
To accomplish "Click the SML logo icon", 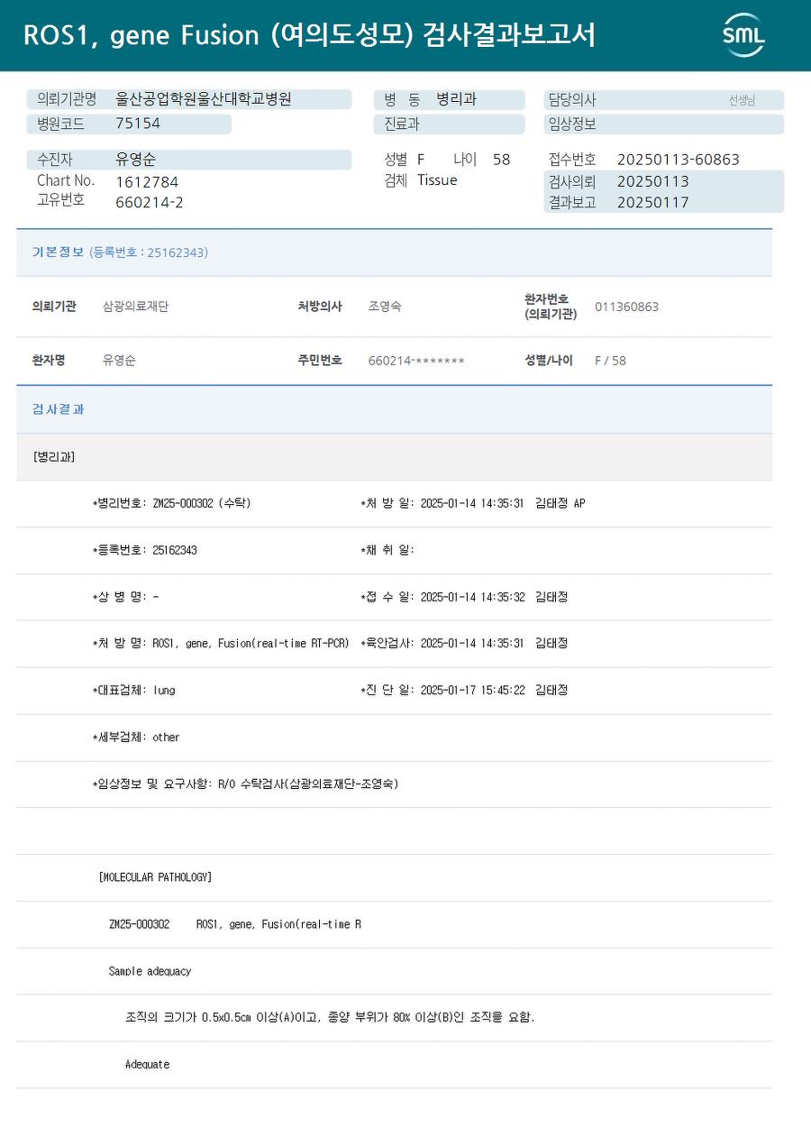I will [743, 35].
